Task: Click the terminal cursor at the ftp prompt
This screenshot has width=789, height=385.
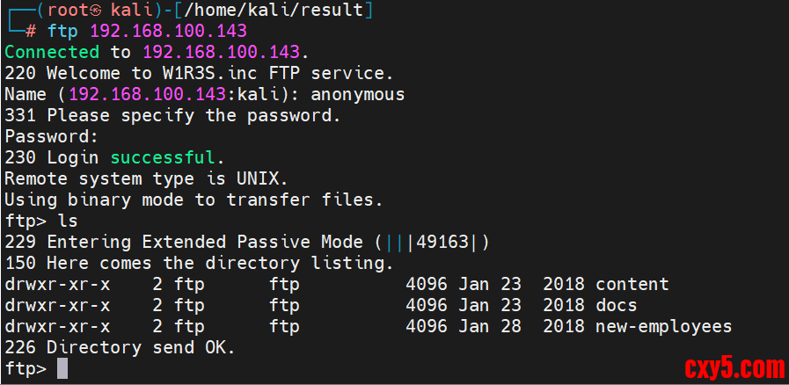Action: [62, 369]
